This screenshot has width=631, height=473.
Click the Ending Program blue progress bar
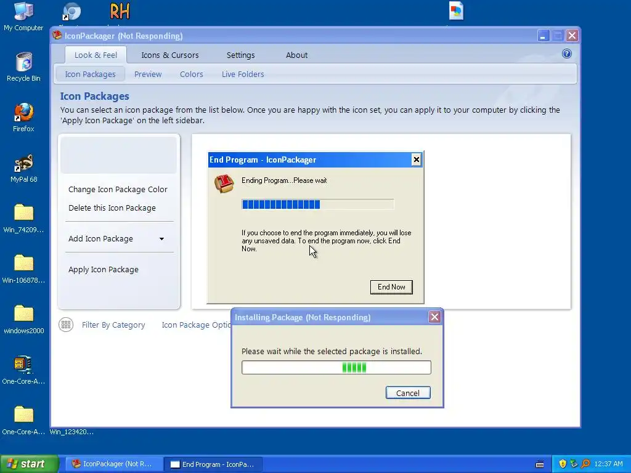pos(317,204)
